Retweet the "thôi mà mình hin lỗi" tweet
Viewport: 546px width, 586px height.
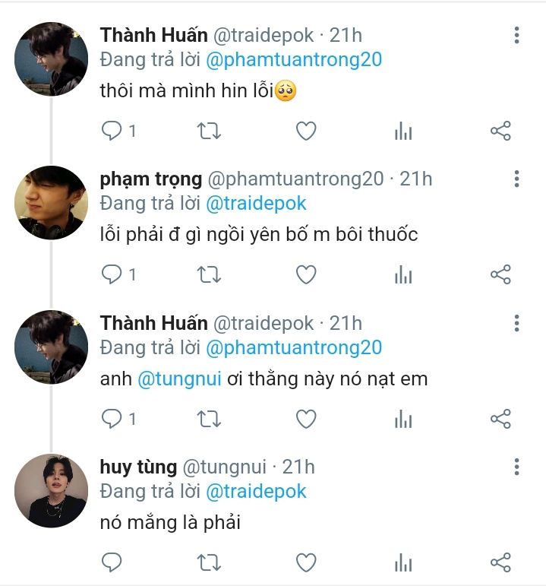pyautogui.click(x=209, y=131)
